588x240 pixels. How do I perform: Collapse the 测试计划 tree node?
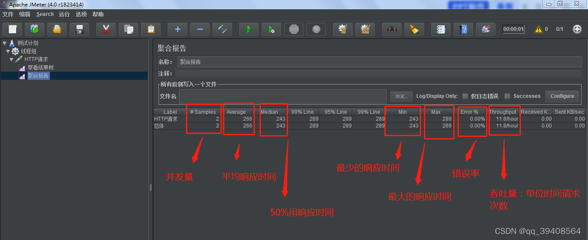pyautogui.click(x=4, y=43)
